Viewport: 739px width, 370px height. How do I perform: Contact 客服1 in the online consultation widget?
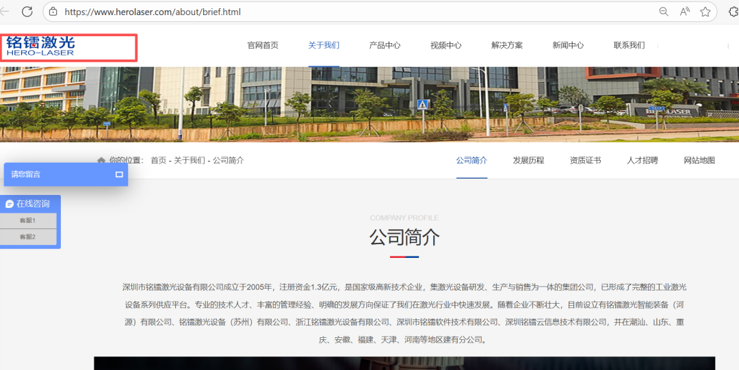pos(28,221)
